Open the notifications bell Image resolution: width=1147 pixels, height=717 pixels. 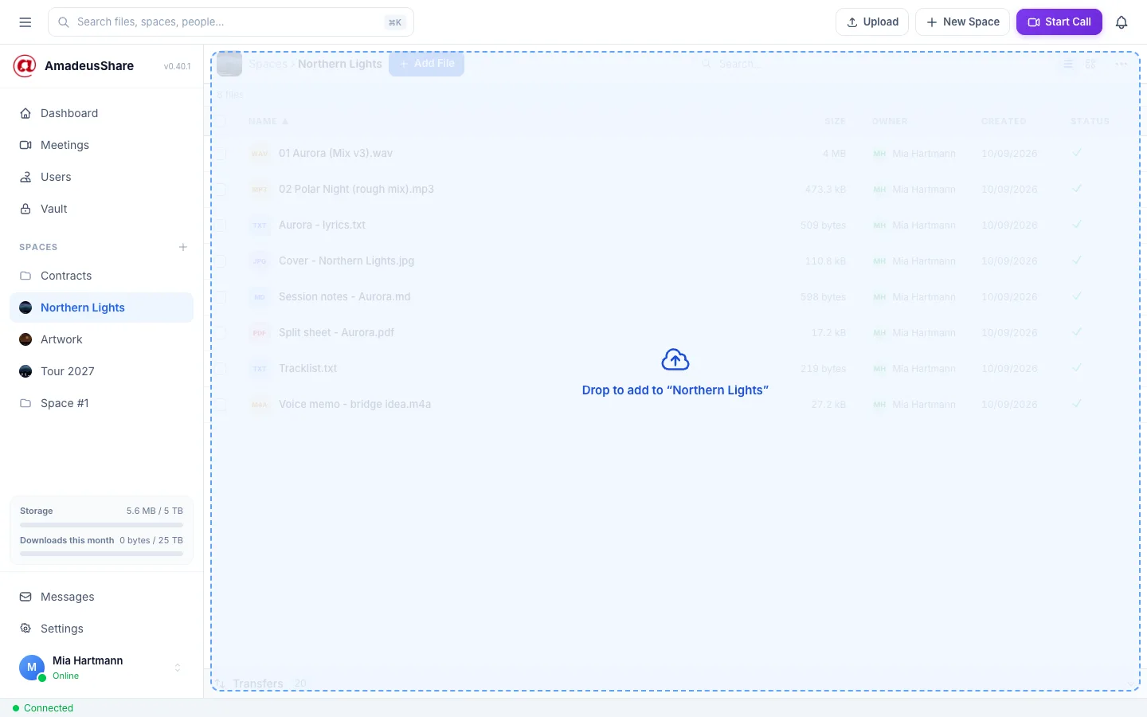[1122, 22]
